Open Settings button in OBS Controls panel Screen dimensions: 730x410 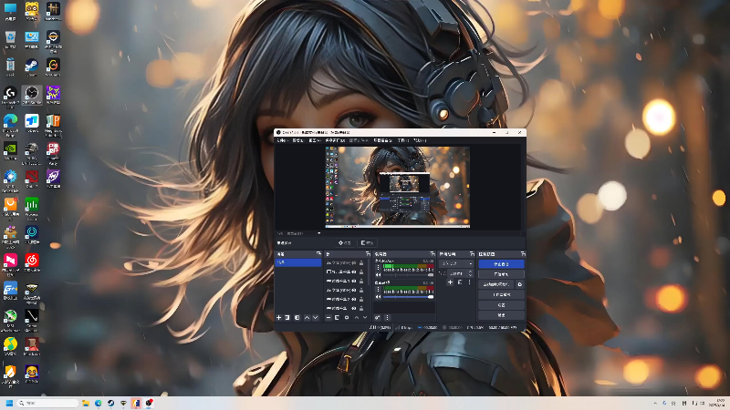501,305
